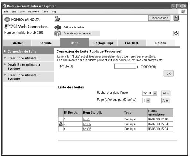The image size is (190, 156).
Task: Switch to the Réseau tab
Action: (x=161, y=43)
